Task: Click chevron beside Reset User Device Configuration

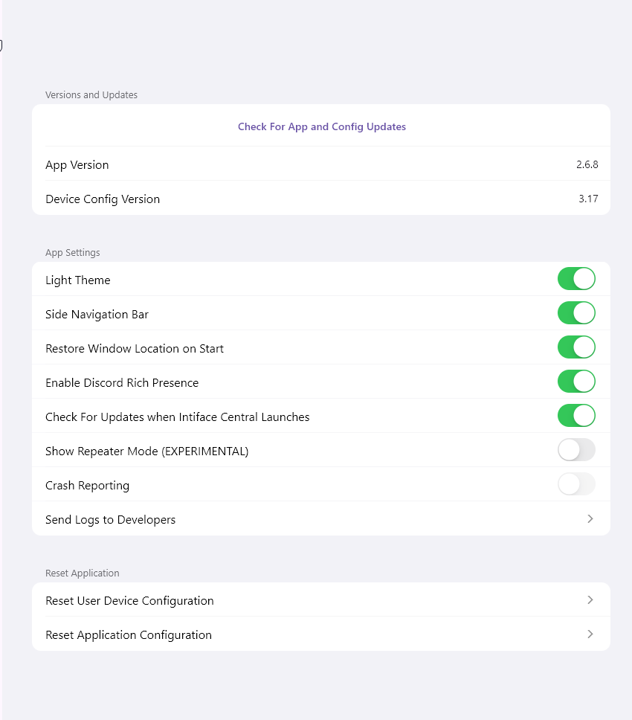Action: (x=590, y=600)
